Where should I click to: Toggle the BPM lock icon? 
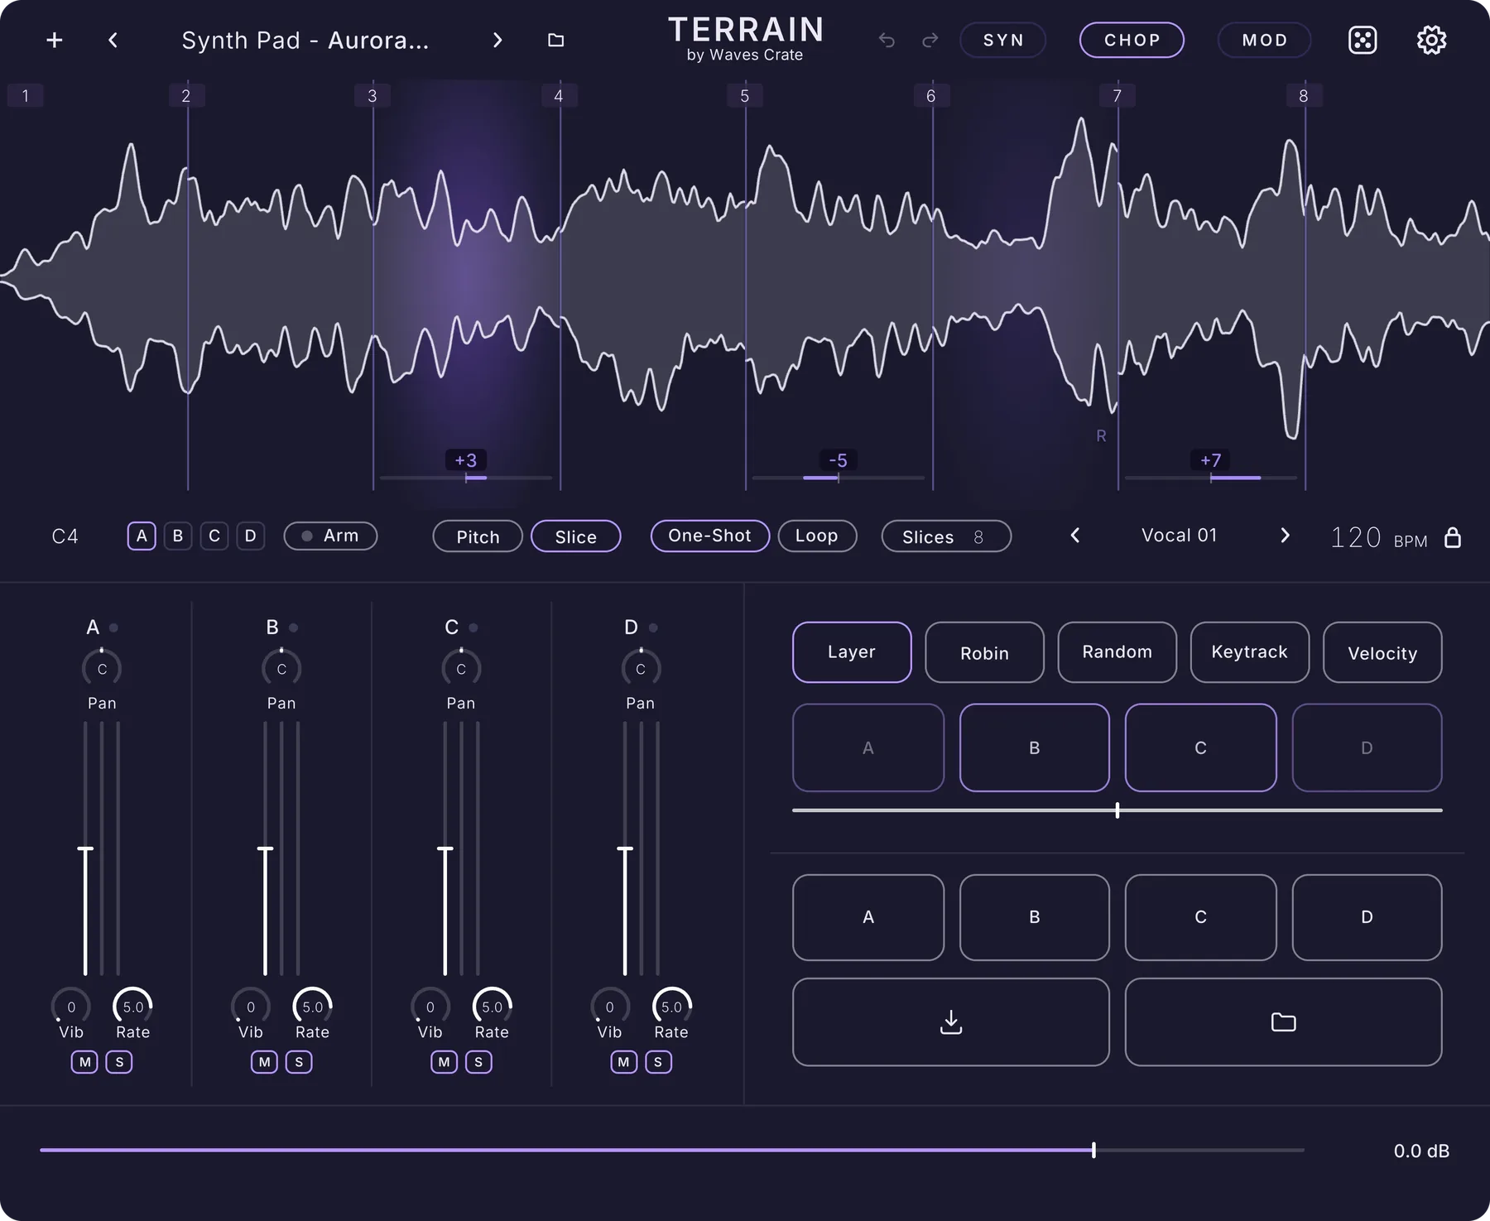pyautogui.click(x=1453, y=537)
